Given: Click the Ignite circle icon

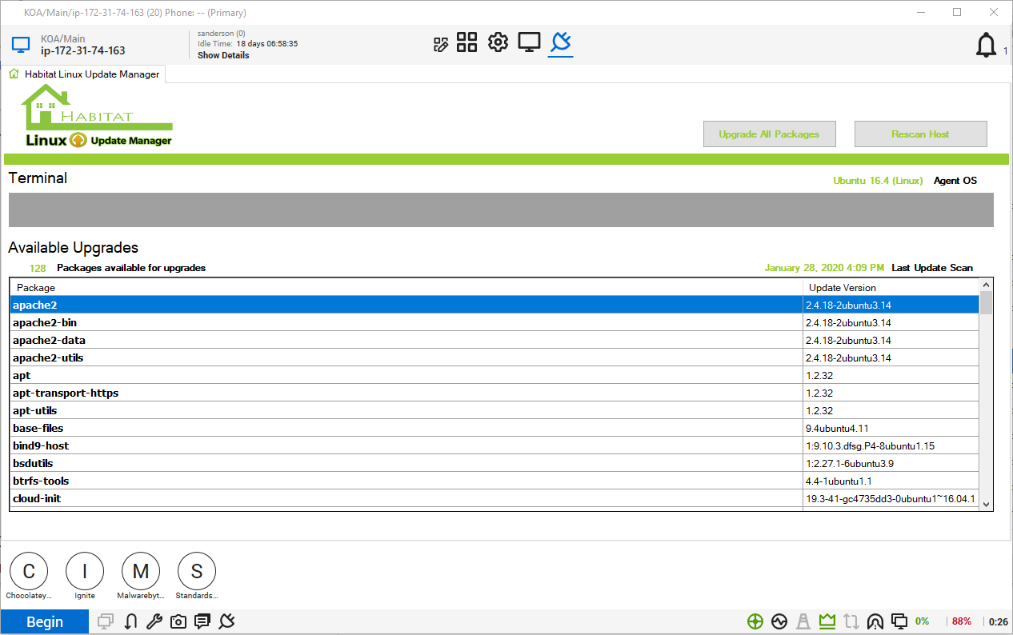Looking at the screenshot, I should click(85, 571).
